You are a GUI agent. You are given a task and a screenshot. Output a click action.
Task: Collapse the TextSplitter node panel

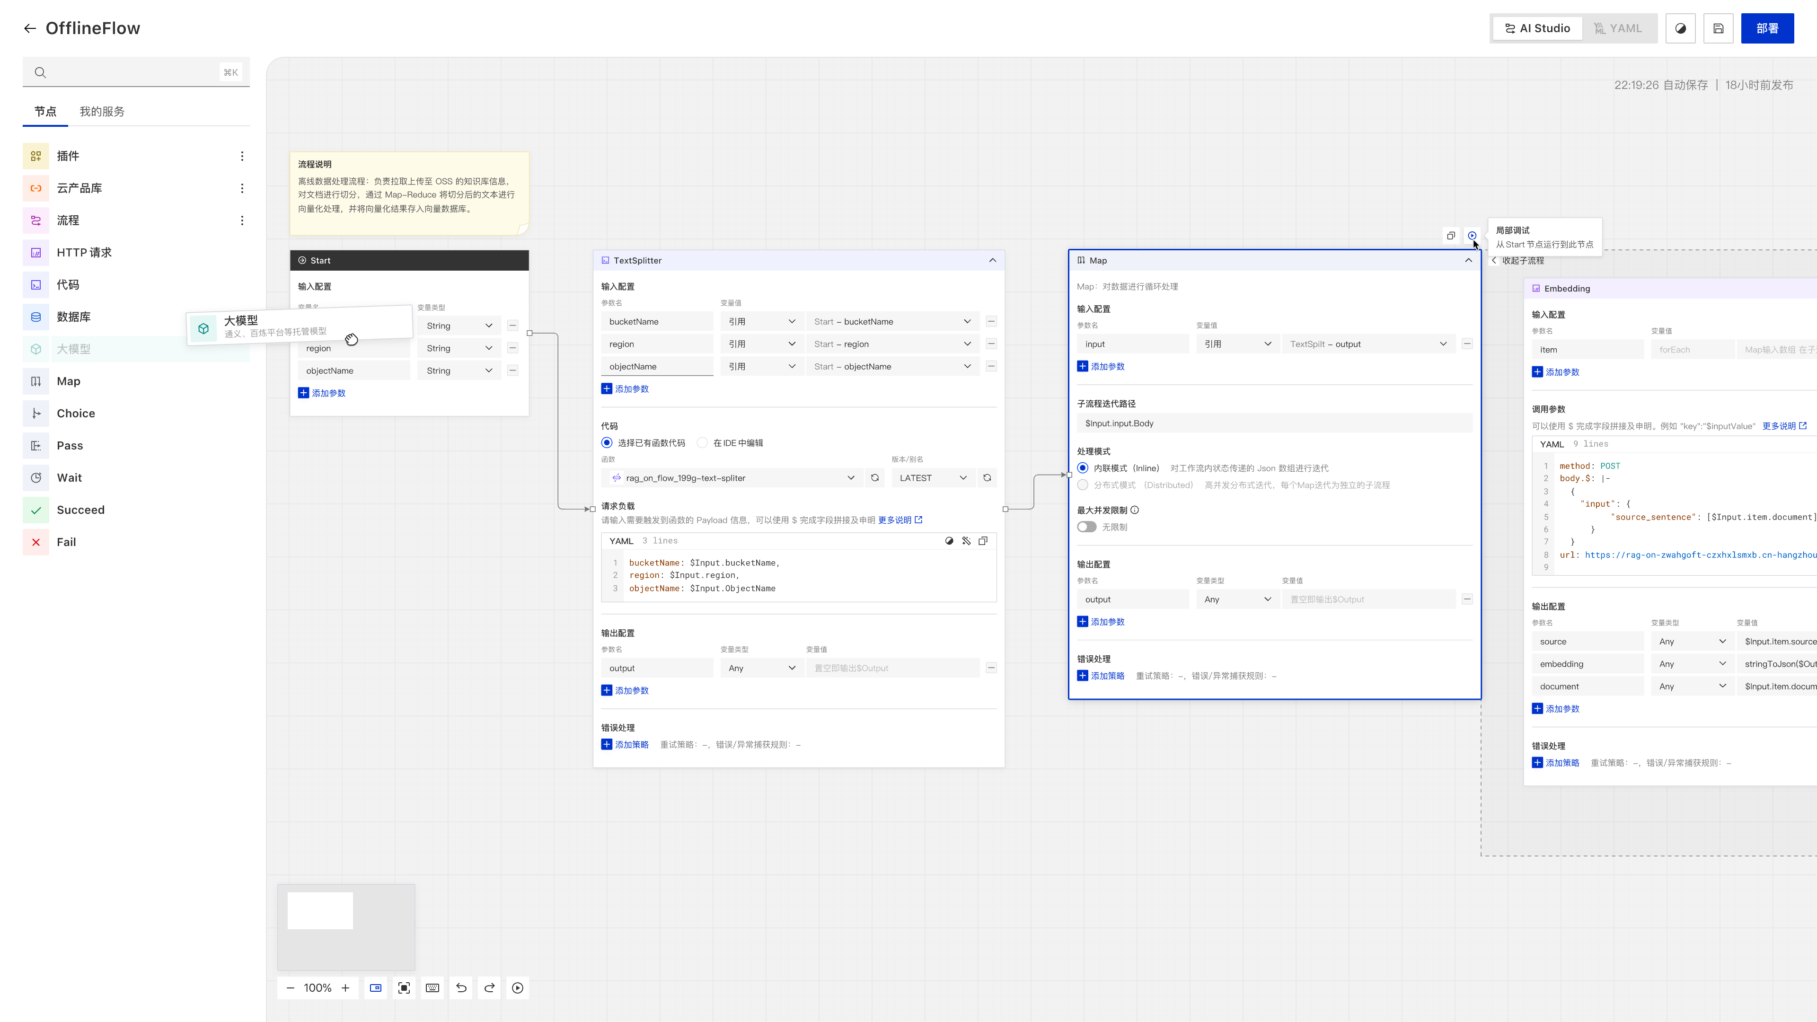pos(992,260)
